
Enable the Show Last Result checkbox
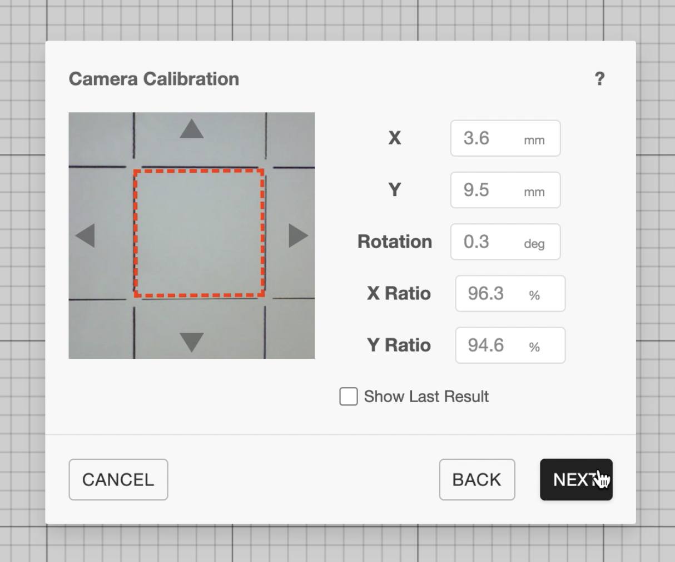tap(349, 397)
